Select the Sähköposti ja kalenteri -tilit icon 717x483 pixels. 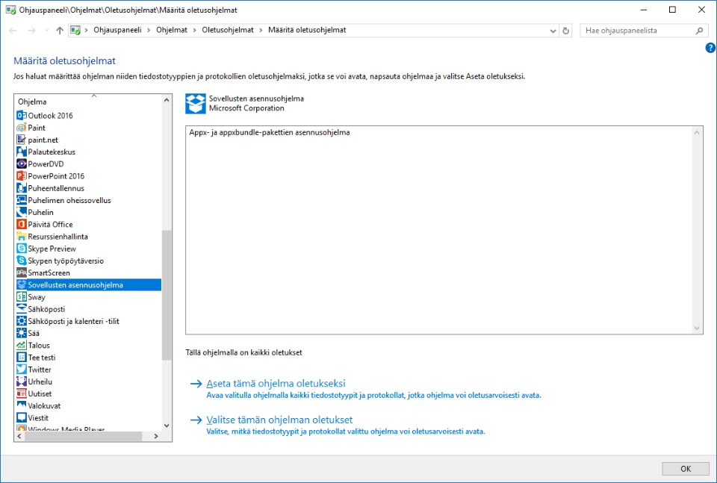coord(21,321)
